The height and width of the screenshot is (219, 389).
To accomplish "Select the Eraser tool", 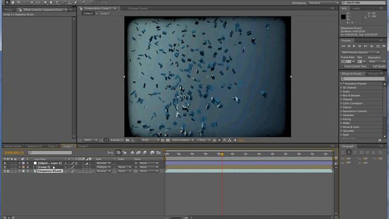I will tap(75, 2).
